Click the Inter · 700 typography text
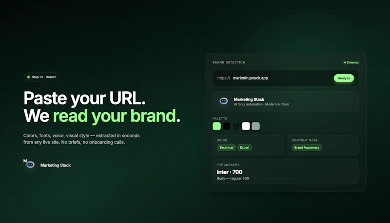Image resolution: width=390 pixels, height=223 pixels. (x=229, y=172)
